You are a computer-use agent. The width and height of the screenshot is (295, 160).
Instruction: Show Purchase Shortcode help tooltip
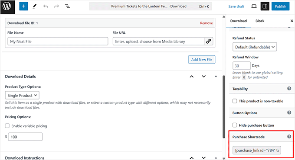tap(289, 137)
